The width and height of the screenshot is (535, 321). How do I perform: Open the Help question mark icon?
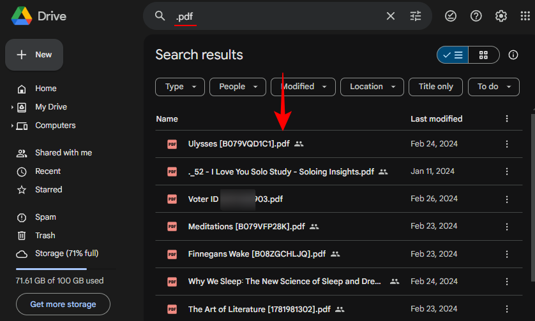tap(476, 16)
